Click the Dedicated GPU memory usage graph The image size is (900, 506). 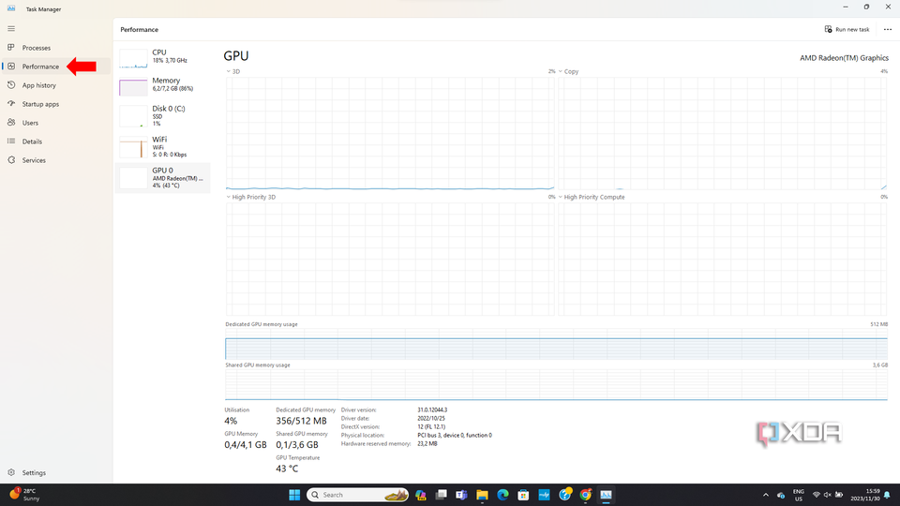(x=556, y=344)
